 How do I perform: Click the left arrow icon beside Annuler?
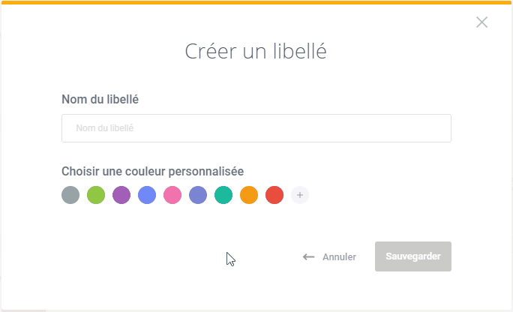308,257
